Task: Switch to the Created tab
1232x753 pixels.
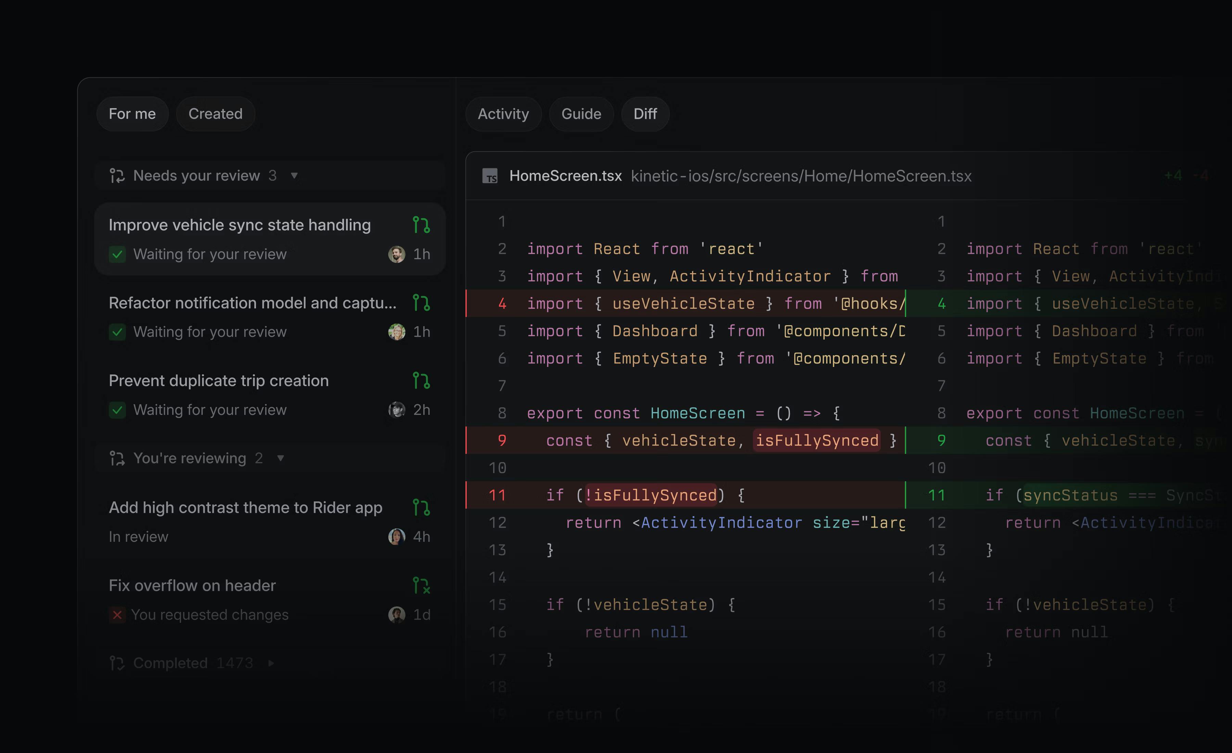Action: (x=216, y=114)
